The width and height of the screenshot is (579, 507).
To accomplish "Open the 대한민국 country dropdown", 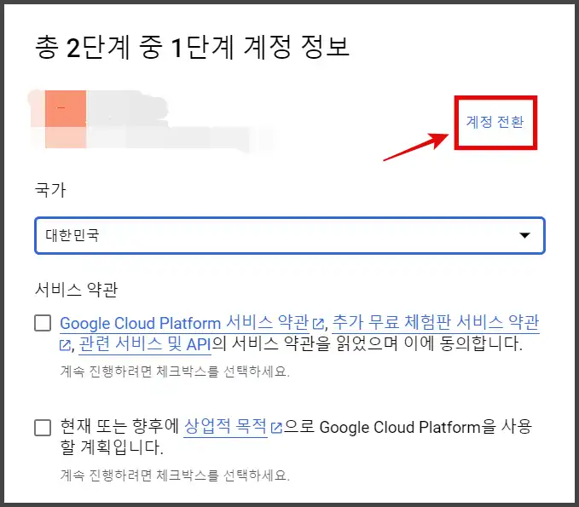I will (290, 235).
